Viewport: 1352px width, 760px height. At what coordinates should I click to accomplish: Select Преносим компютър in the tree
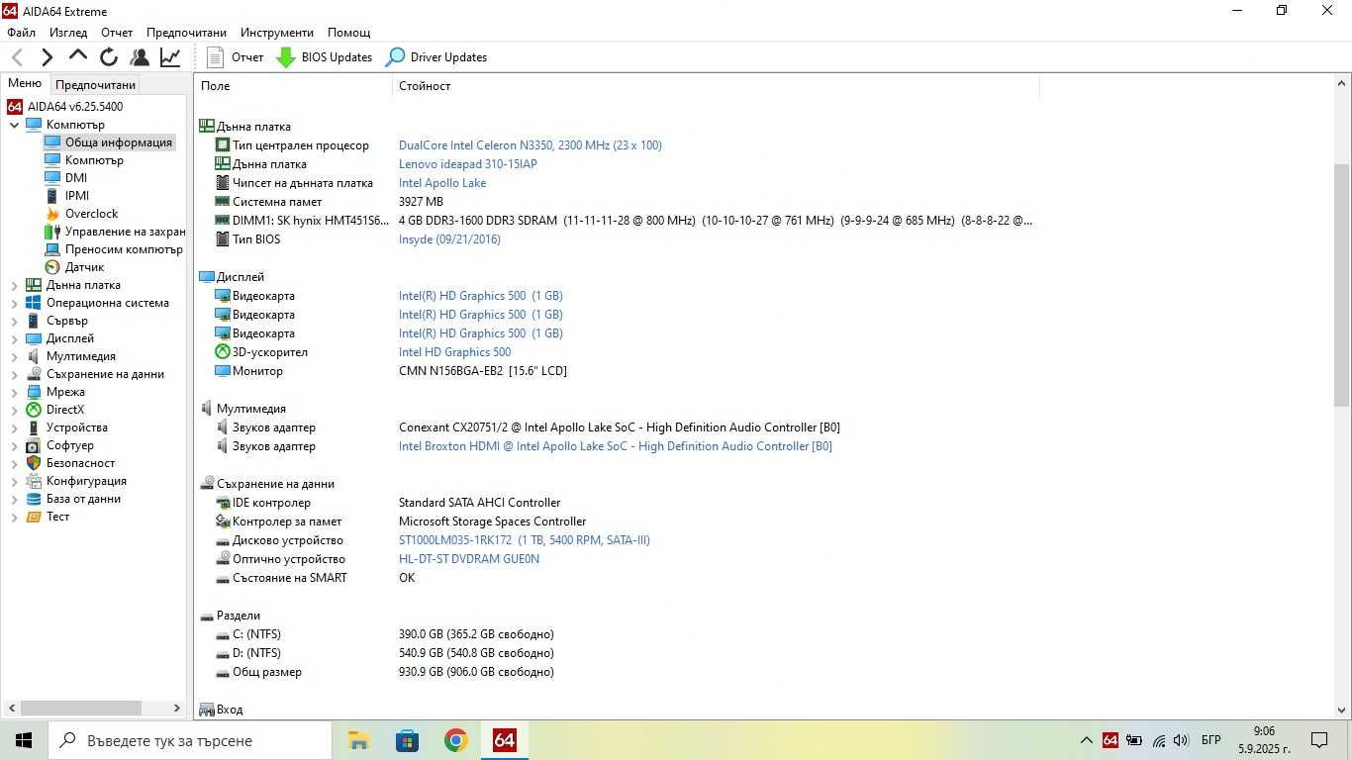pos(124,249)
